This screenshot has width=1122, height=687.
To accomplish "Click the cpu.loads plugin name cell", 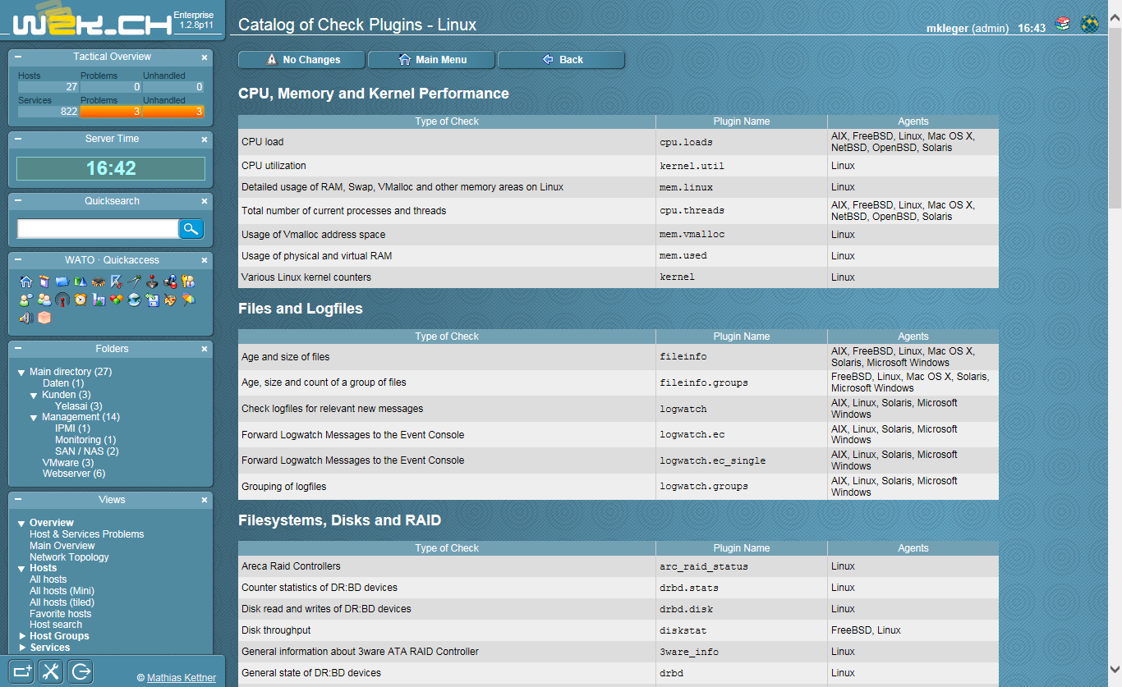I will pyautogui.click(x=742, y=142).
